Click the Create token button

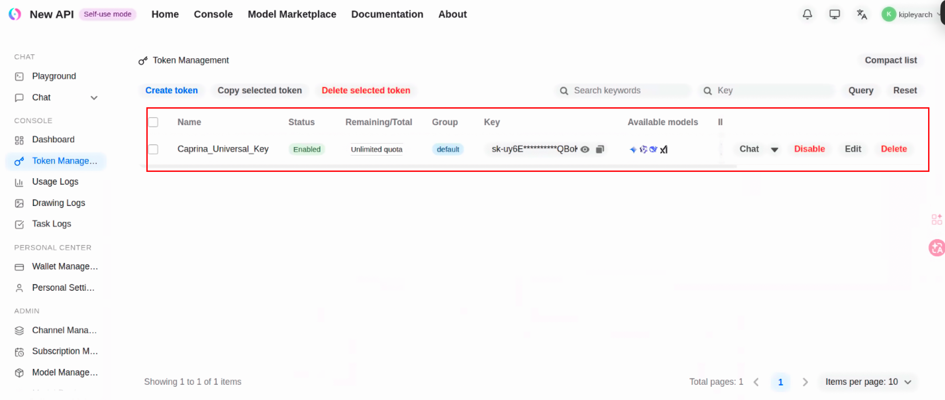(171, 90)
